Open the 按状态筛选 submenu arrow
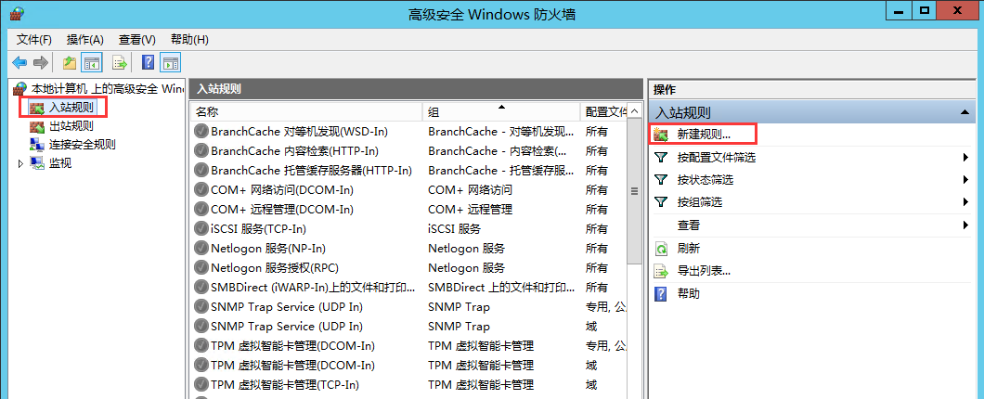This screenshot has height=399, width=984. (965, 180)
